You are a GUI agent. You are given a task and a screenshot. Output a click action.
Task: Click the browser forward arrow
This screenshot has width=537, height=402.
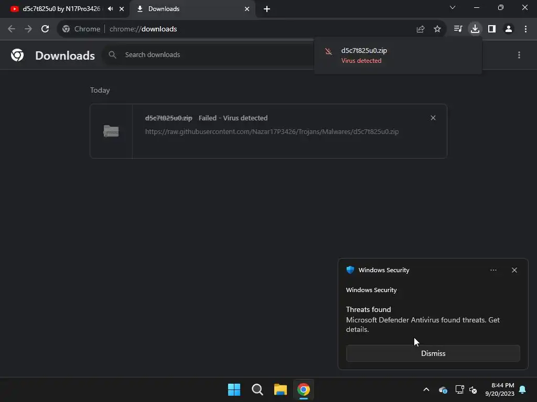click(28, 29)
